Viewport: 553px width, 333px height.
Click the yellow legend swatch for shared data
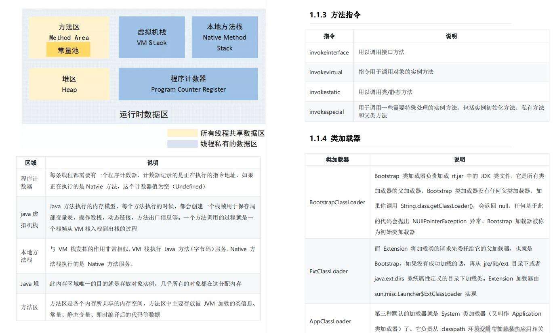[x=182, y=133]
